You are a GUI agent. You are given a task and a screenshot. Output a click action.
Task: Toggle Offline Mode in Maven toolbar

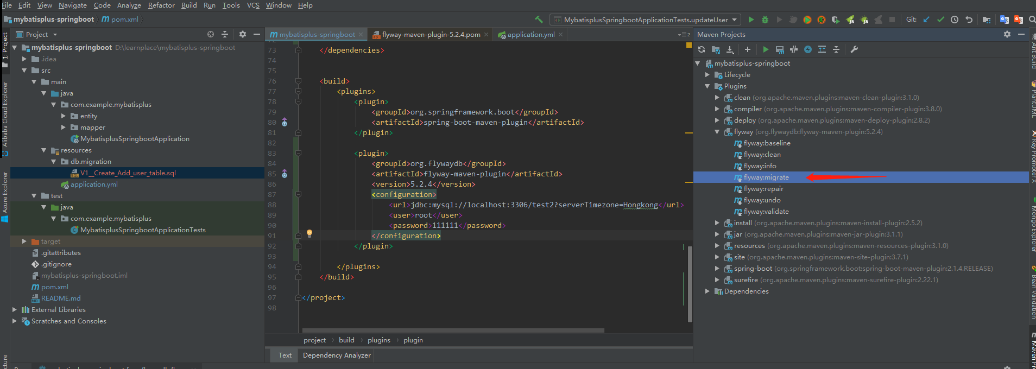click(794, 49)
